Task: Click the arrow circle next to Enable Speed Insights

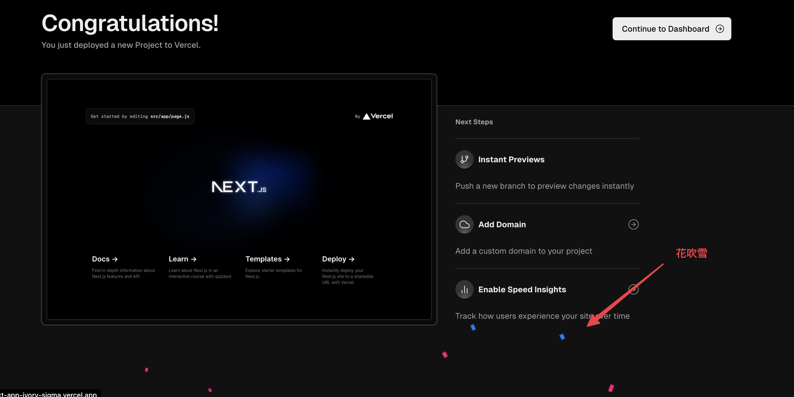Action: pyautogui.click(x=633, y=289)
